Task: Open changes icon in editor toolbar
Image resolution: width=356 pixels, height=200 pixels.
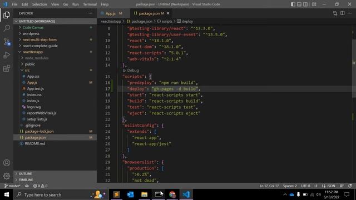Action: click(335, 13)
